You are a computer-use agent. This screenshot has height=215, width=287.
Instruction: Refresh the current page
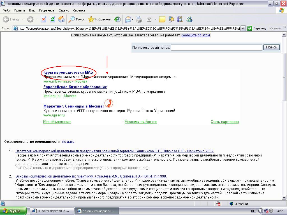pyautogui.click(x=52, y=19)
